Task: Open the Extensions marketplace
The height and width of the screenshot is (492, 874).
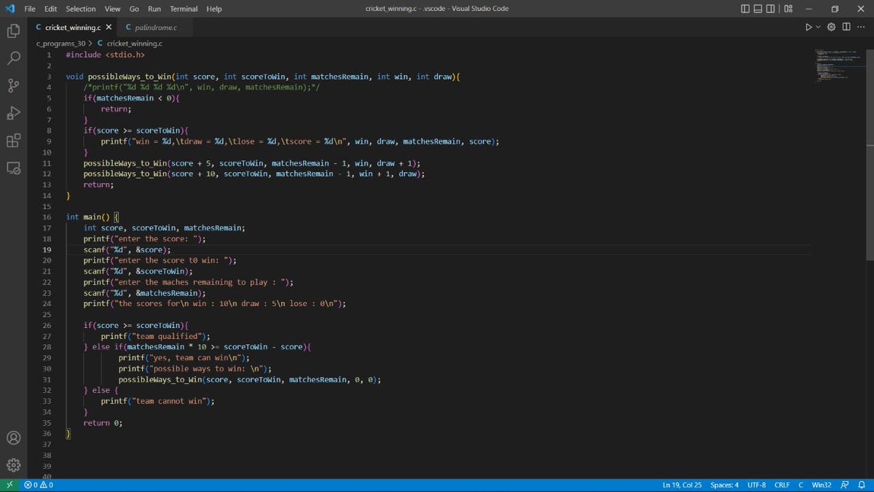Action: click(13, 140)
